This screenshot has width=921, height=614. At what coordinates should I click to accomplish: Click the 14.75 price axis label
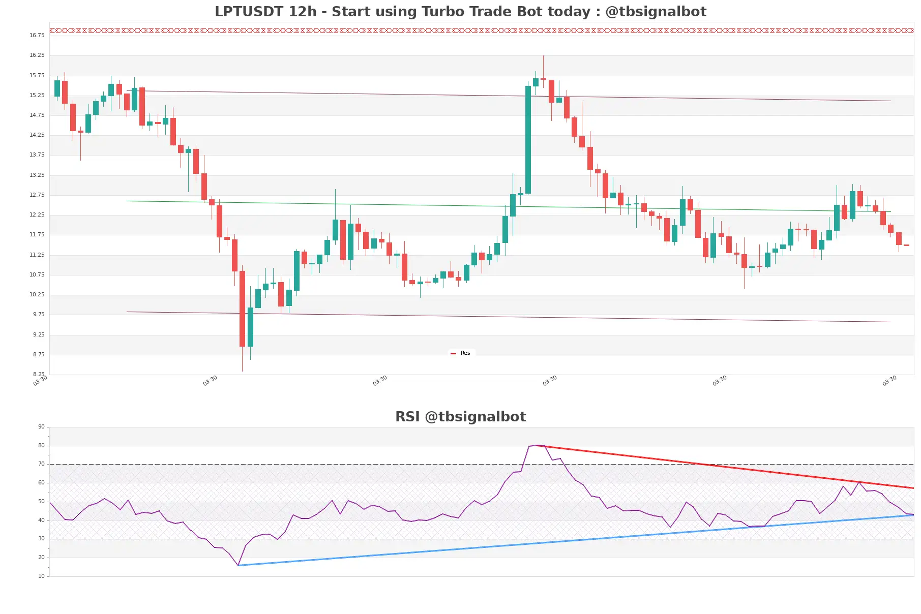pyautogui.click(x=37, y=115)
